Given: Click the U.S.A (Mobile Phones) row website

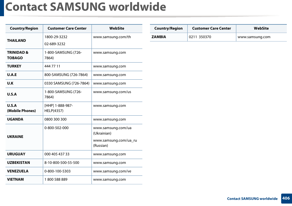Looking at the screenshot, I should coord(110,106).
